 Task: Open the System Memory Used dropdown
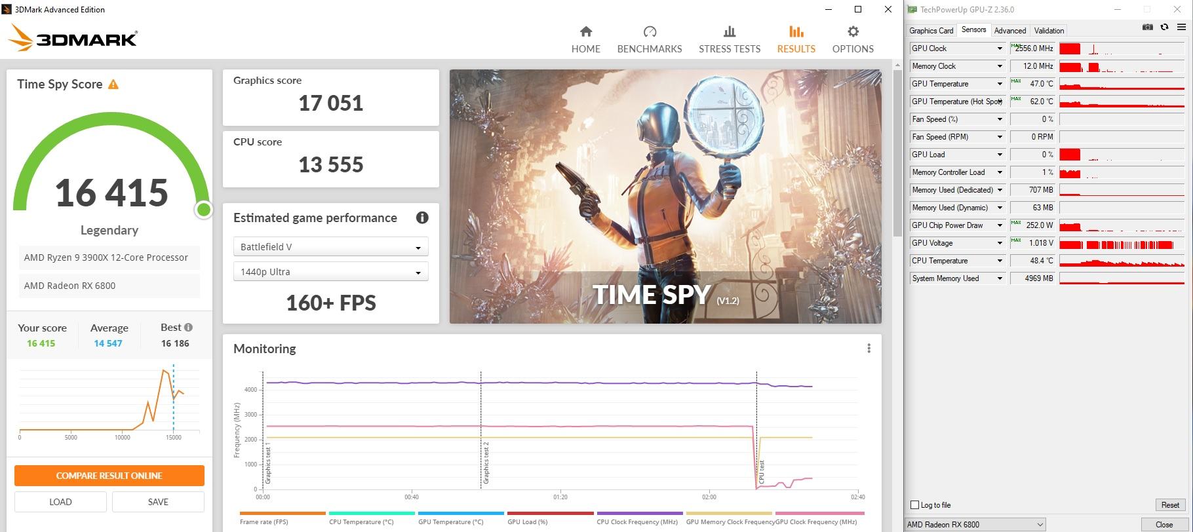point(1000,278)
